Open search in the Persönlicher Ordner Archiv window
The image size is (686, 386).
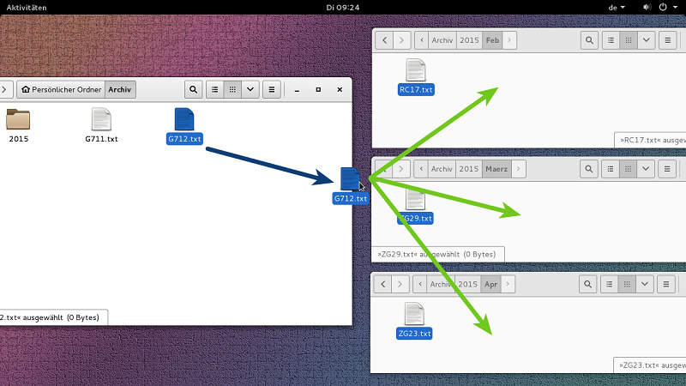point(191,89)
